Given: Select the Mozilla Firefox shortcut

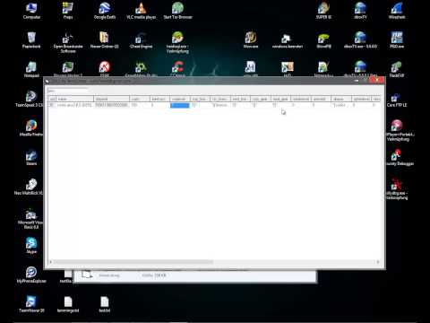Looking at the screenshot, I should (x=30, y=128).
